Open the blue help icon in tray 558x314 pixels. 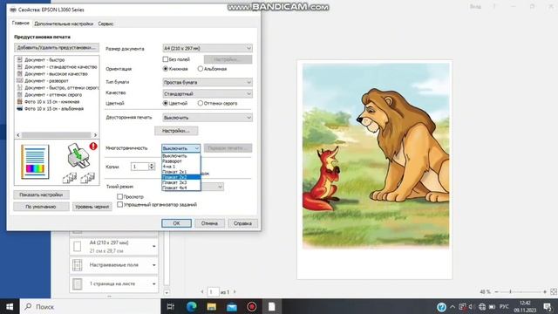pyautogui.click(x=441, y=307)
